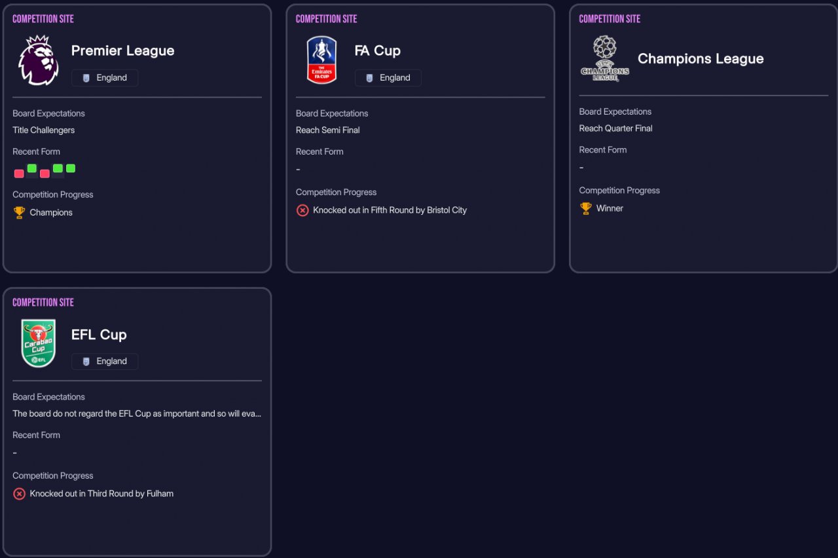The image size is (838, 558).
Task: Click the Premier League lion logo
Action: pos(39,60)
